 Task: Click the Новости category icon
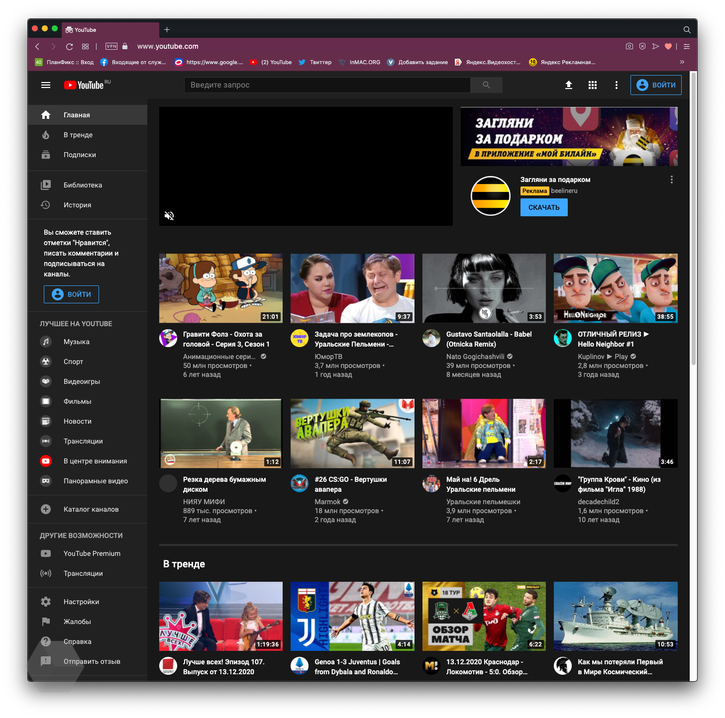tap(46, 421)
